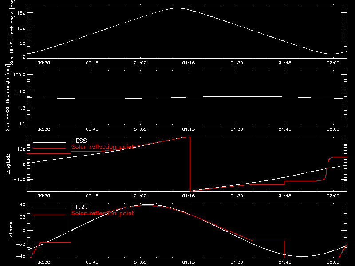The image size is (355, 266).
Task: Click 01:15 label under Longitude plot
Action: tap(188, 196)
